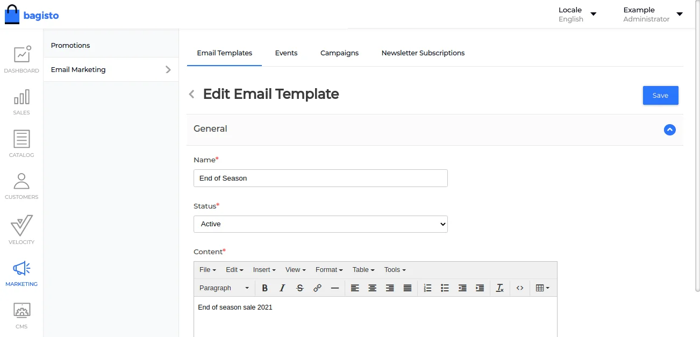
Task: Collapse the General section
Action: 669,130
